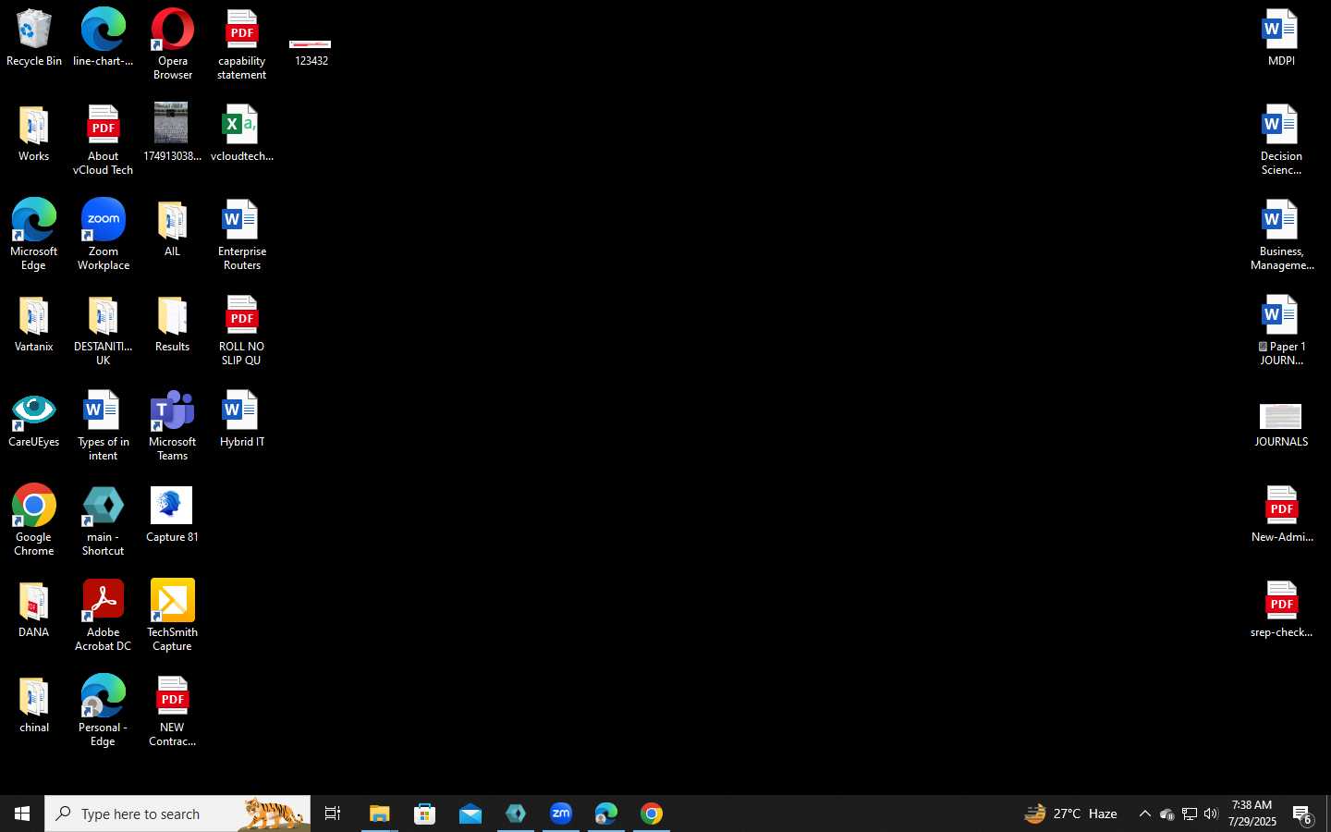Show hidden system tray icons
Image resolution: width=1331 pixels, height=832 pixels.
[1144, 814]
